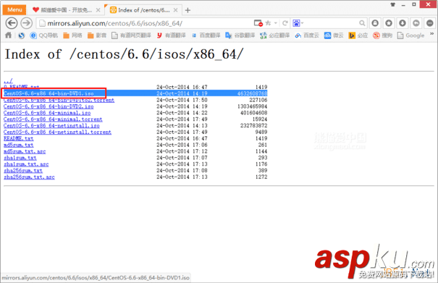This screenshot has width=438, height=283.
Task: Open the Google bookmark
Action: [411, 35]
